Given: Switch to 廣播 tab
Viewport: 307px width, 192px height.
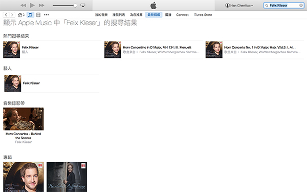Looking at the screenshot, I should point(168,15).
